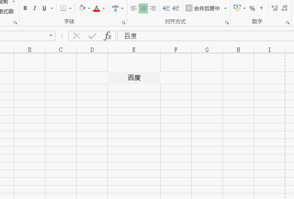Cancel formula entry X icon
This screenshot has height=199, width=294.
pyautogui.click(x=76, y=36)
